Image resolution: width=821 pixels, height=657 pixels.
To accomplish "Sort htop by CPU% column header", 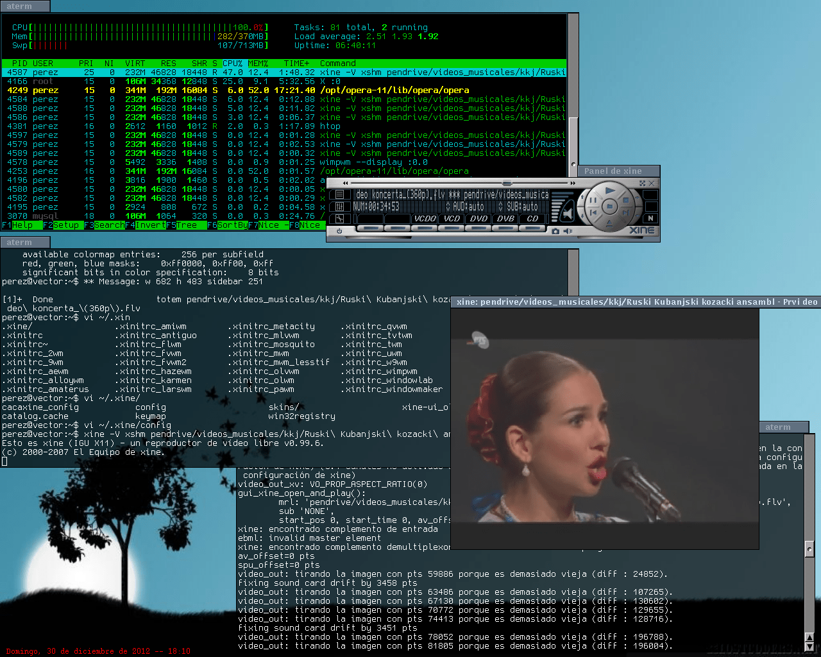I will click(233, 64).
